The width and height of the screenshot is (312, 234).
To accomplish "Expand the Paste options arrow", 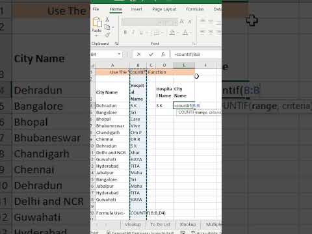I will pos(97,35).
